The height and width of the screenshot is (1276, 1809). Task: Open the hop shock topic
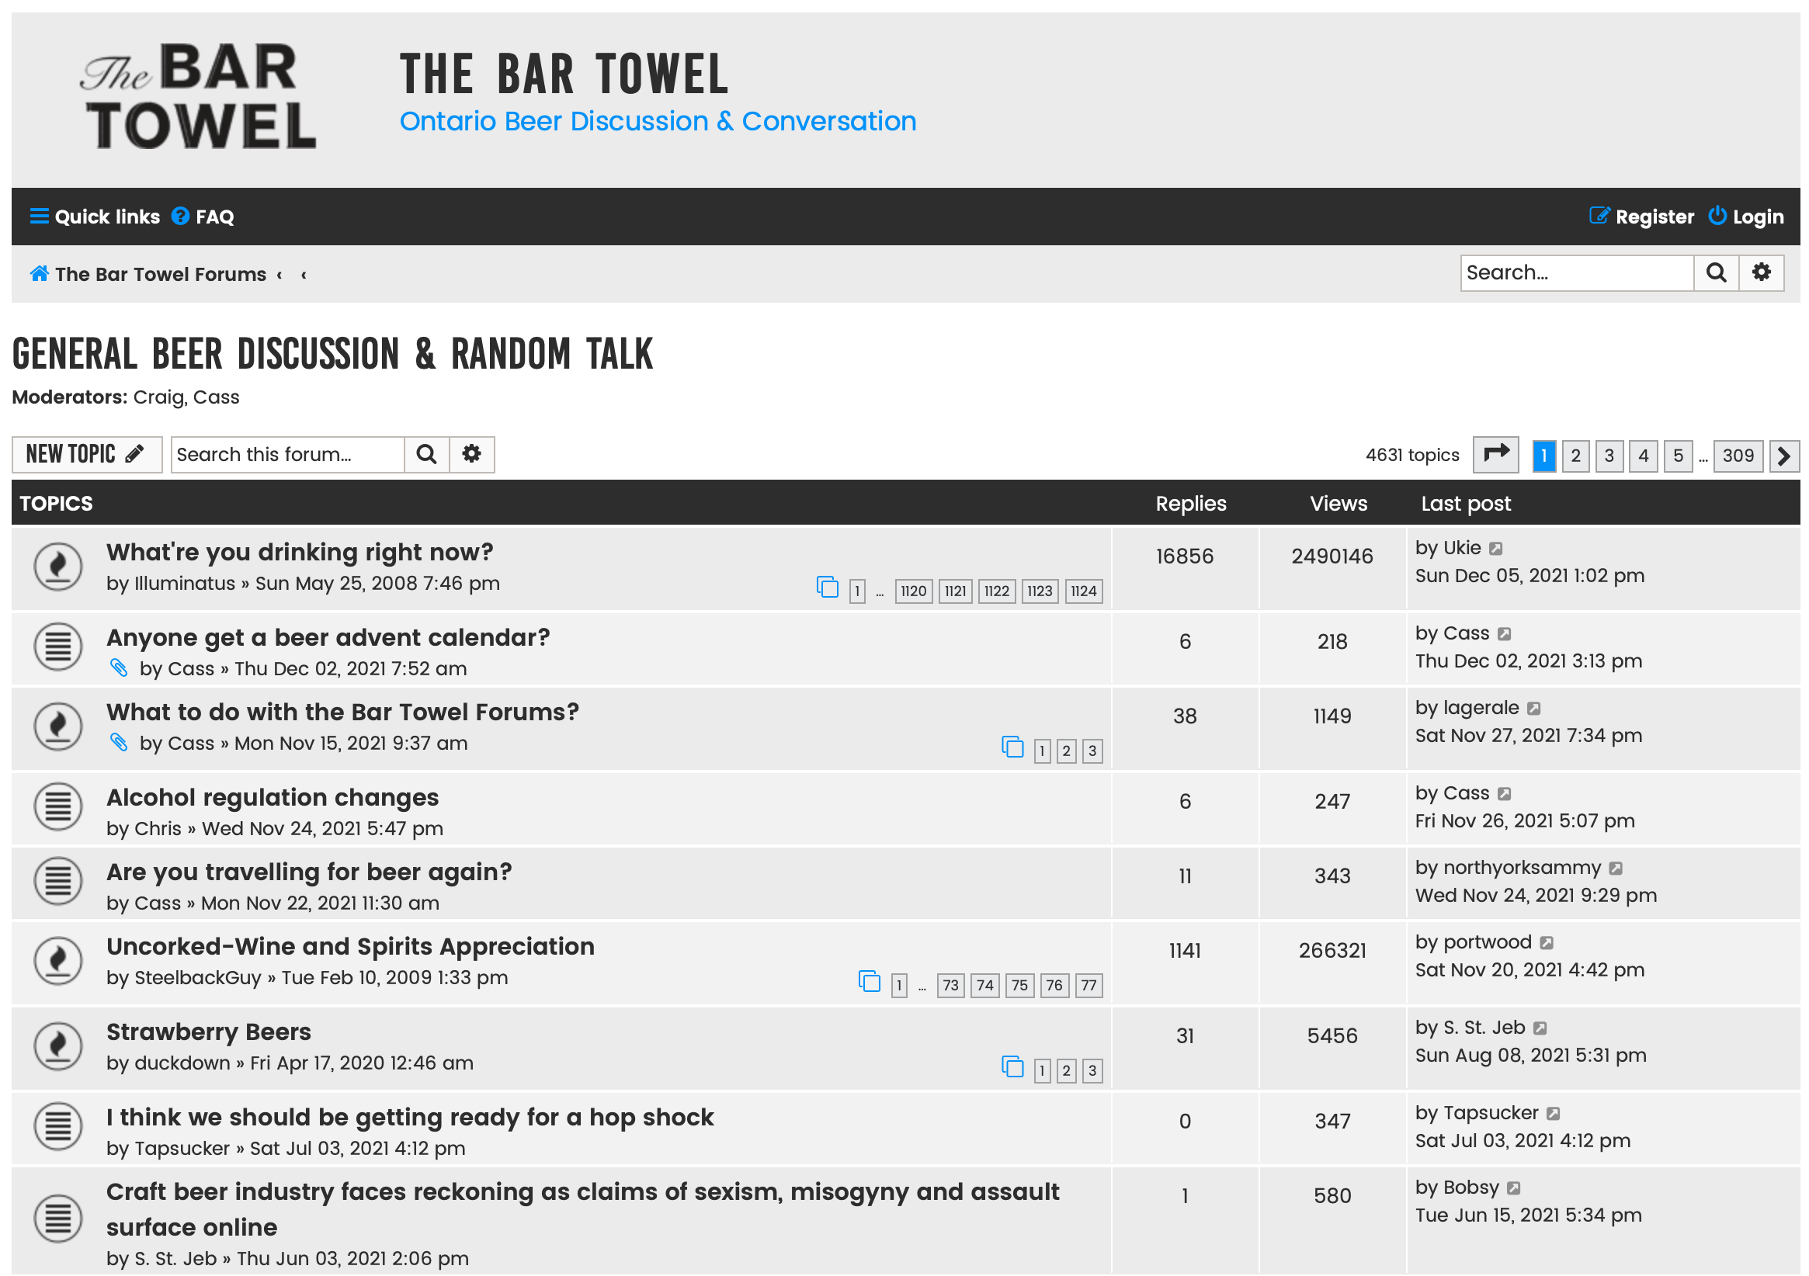(x=410, y=1118)
